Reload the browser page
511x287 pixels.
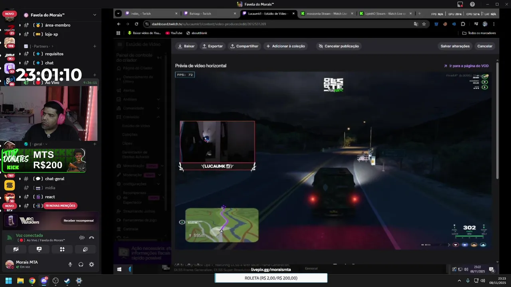click(x=137, y=24)
